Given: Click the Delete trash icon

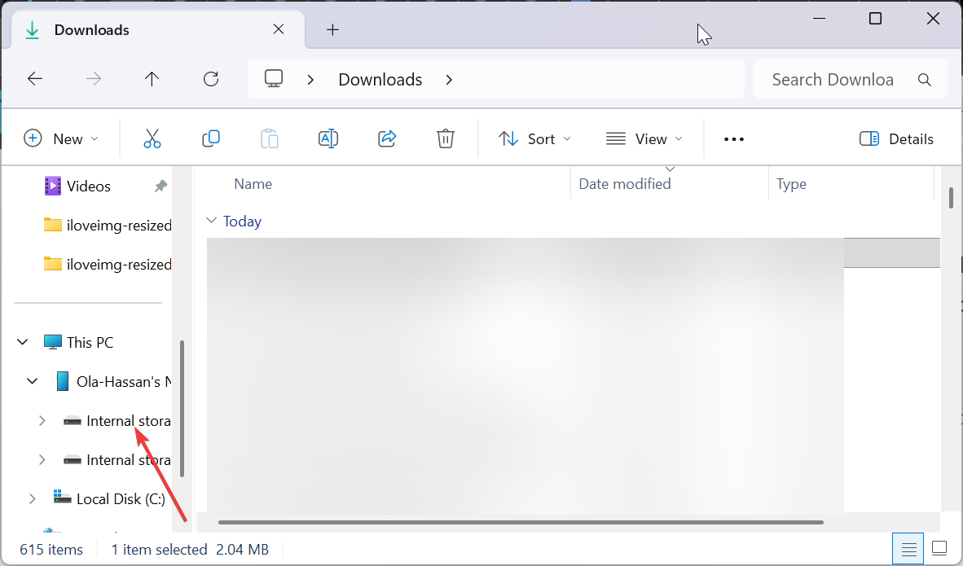Looking at the screenshot, I should point(446,138).
